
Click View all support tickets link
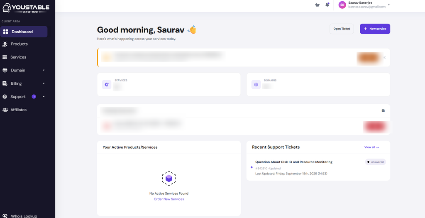click(371, 147)
